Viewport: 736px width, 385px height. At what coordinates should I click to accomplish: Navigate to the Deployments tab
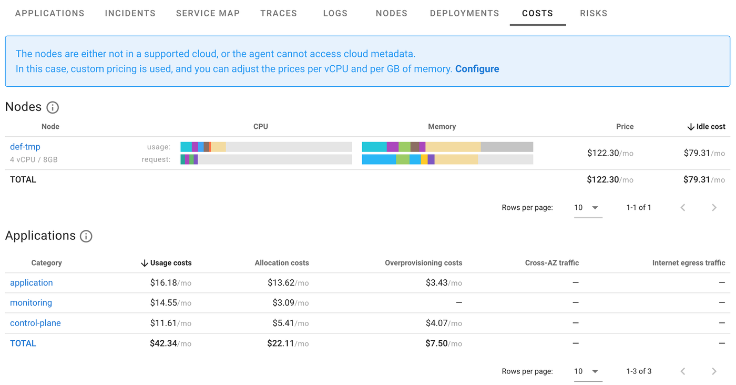[x=464, y=13]
